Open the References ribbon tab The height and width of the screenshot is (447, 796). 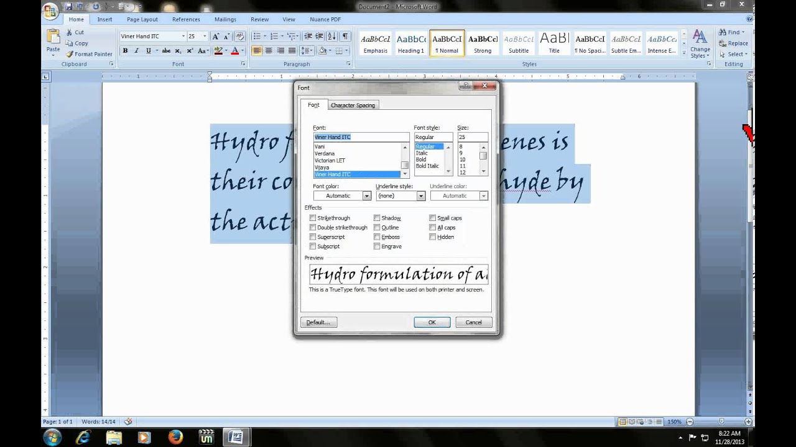186,19
